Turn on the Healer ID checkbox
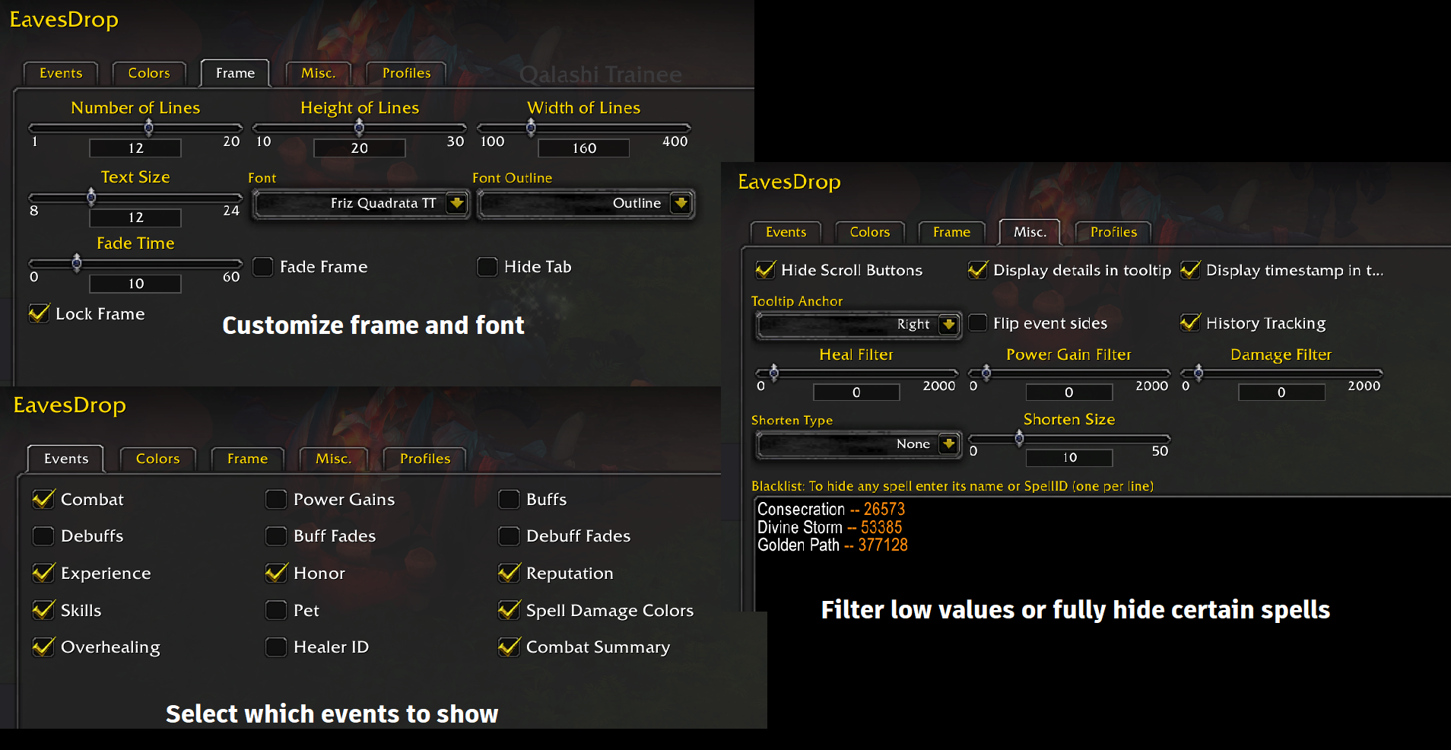 [x=276, y=647]
